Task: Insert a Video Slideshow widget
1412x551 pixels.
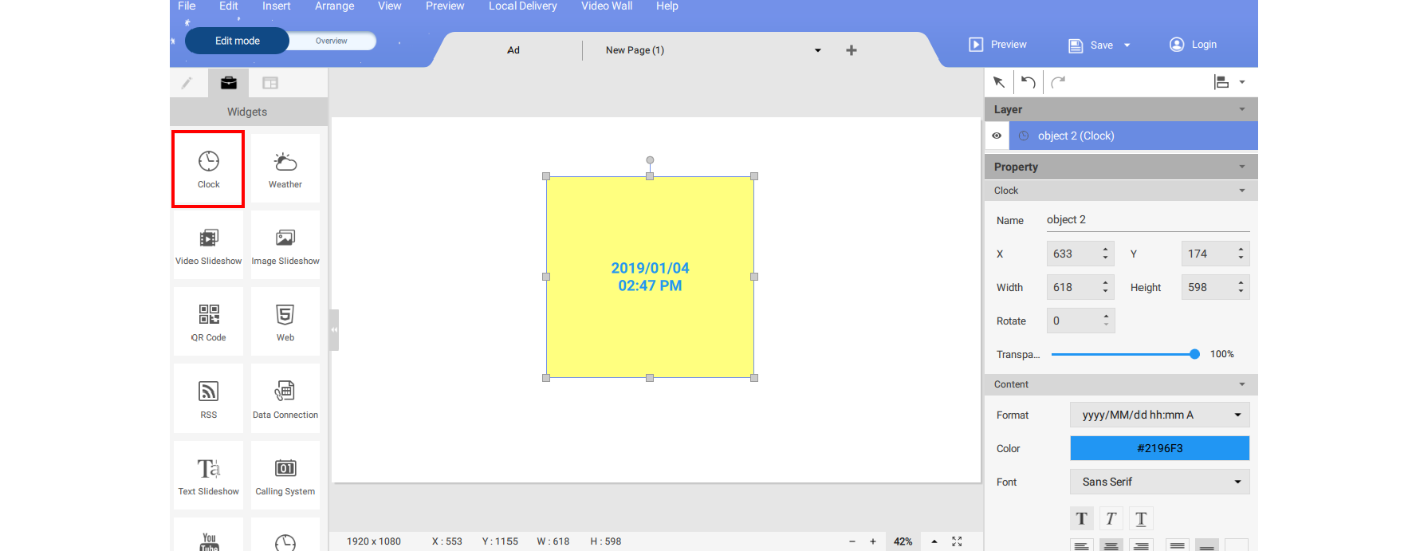Action: click(x=208, y=246)
